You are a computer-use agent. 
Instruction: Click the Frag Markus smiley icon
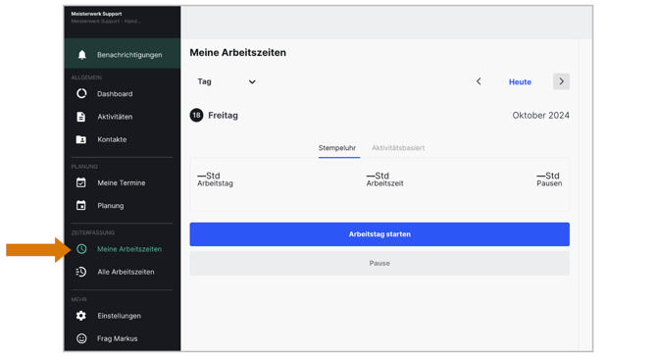(x=81, y=338)
